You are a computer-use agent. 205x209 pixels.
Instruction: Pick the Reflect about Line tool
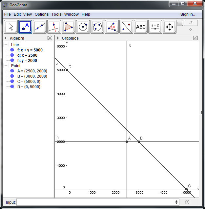[x=126, y=27]
